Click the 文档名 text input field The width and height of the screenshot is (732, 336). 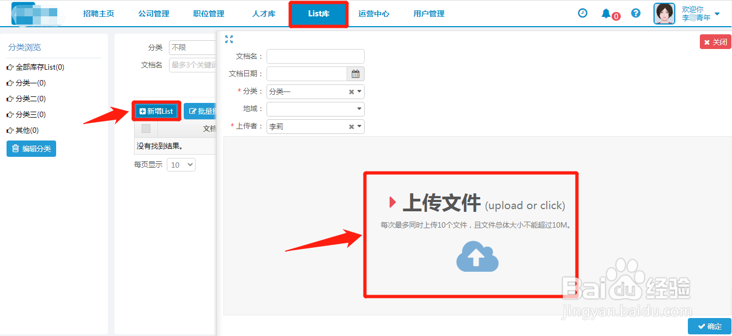pyautogui.click(x=315, y=56)
